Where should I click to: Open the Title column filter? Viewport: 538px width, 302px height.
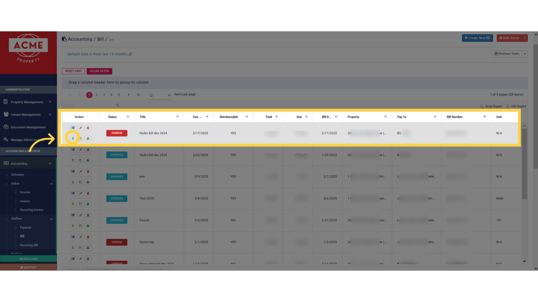pyautogui.click(x=177, y=117)
